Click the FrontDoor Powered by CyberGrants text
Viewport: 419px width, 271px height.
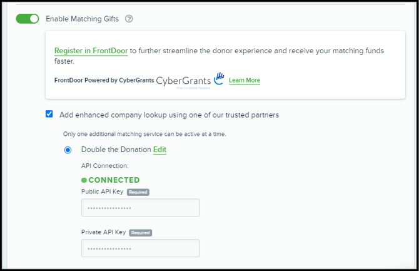pos(103,80)
